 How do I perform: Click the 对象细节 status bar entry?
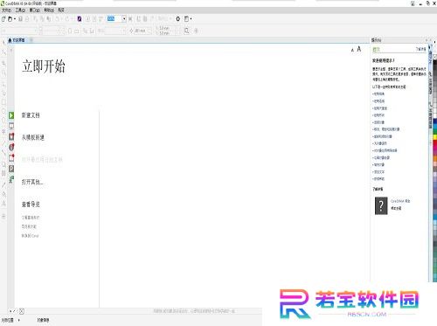click(43, 320)
